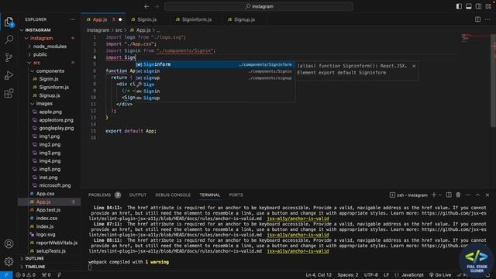Screen dimensions: 496x279
Task: Change language mode from JavaScript
Action: (x=412, y=275)
